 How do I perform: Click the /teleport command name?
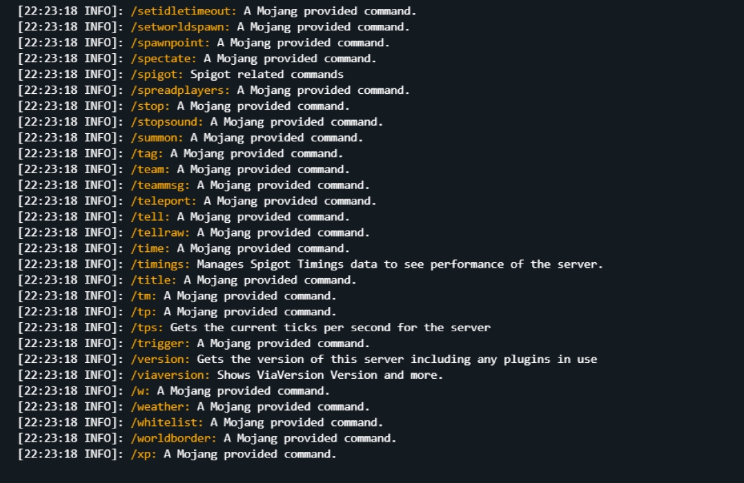pos(163,201)
